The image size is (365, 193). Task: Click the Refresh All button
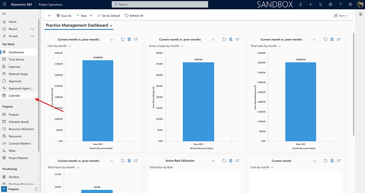(134, 16)
